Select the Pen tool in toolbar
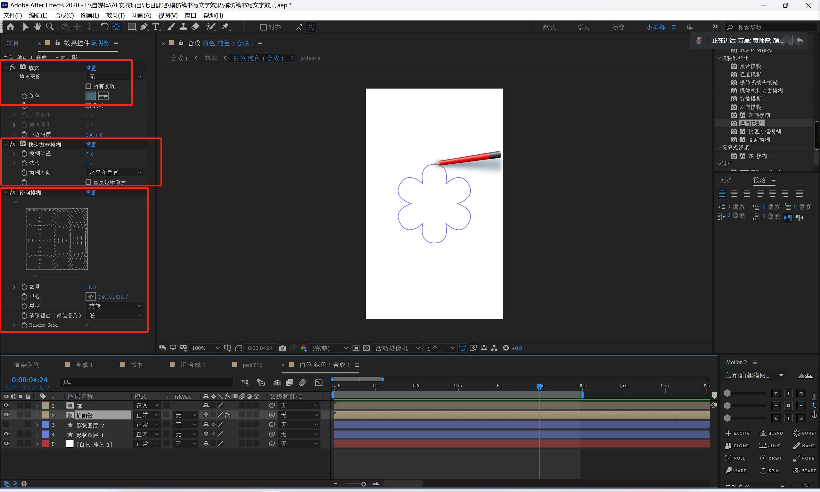Viewport: 820px width, 492px height. [144, 27]
